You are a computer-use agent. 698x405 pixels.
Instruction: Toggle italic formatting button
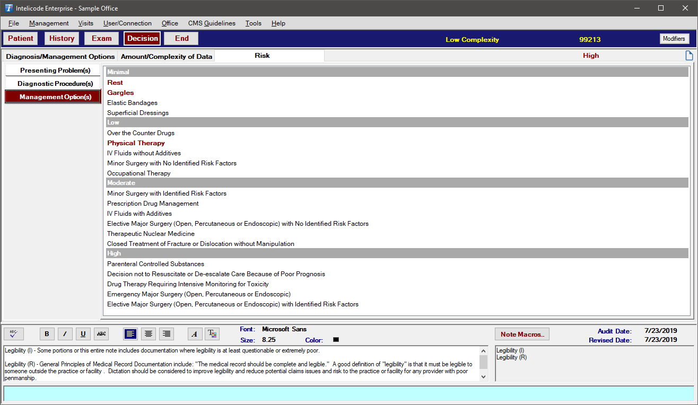65,334
